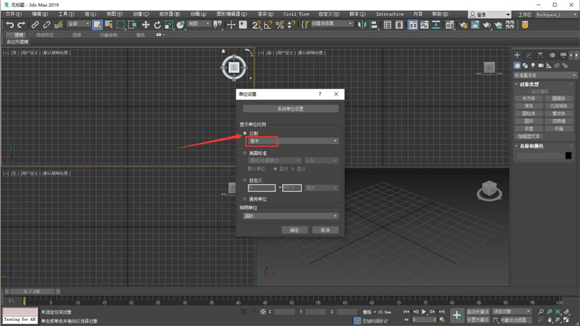Screen dimensions: 580x326
Task: Click the Undo arrow icon
Action: point(10,24)
